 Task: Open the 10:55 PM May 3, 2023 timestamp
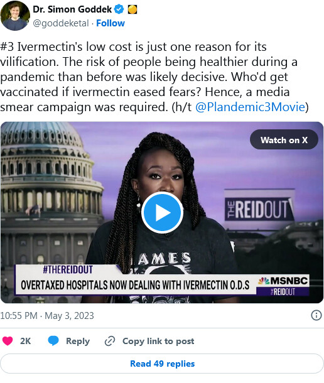(x=47, y=316)
